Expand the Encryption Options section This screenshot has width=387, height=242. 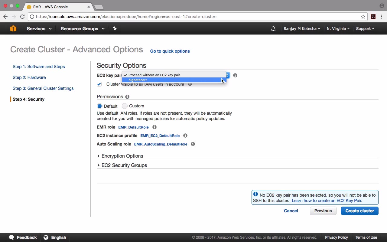(x=122, y=156)
